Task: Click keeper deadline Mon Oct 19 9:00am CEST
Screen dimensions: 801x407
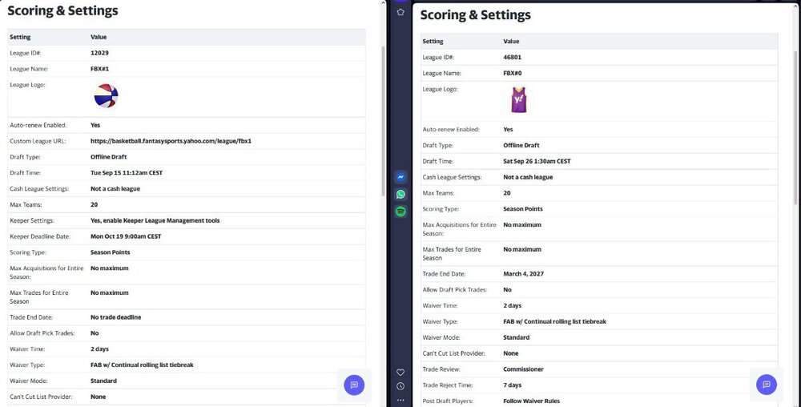Action: click(126, 236)
